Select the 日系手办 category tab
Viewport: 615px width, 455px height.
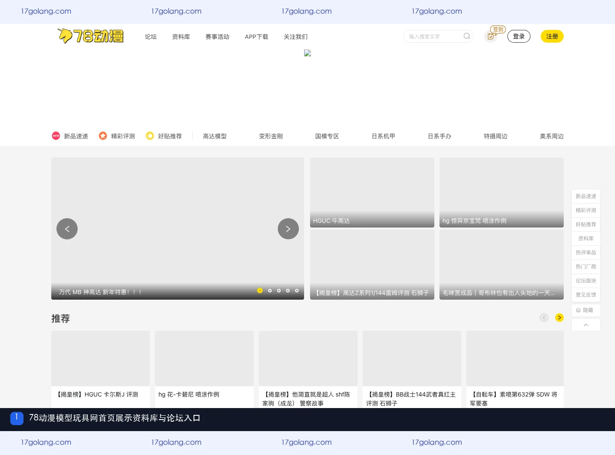pos(439,136)
